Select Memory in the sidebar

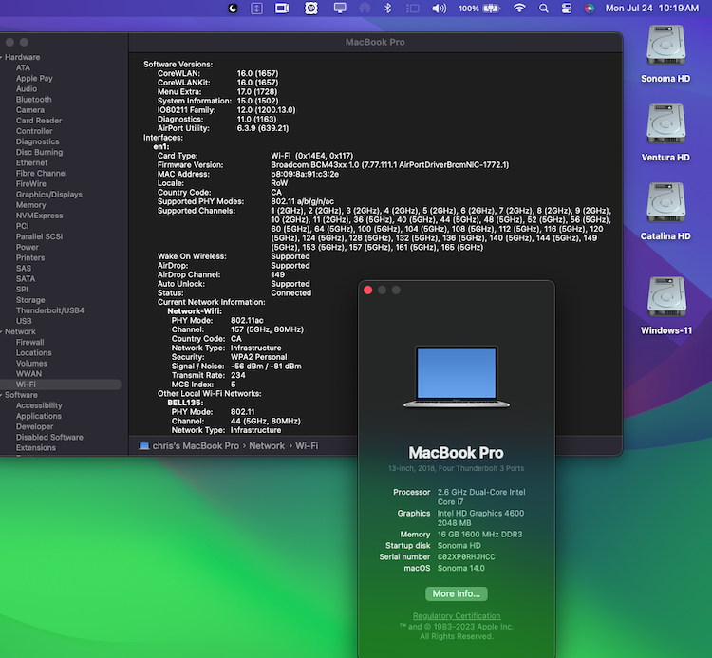pyautogui.click(x=31, y=205)
